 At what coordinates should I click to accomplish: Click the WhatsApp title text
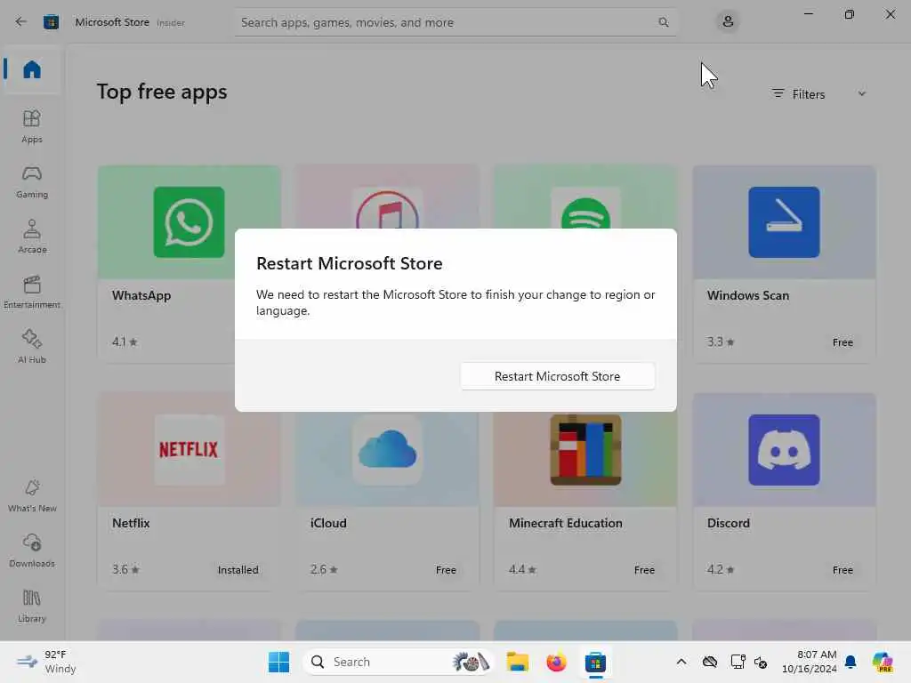click(x=141, y=295)
